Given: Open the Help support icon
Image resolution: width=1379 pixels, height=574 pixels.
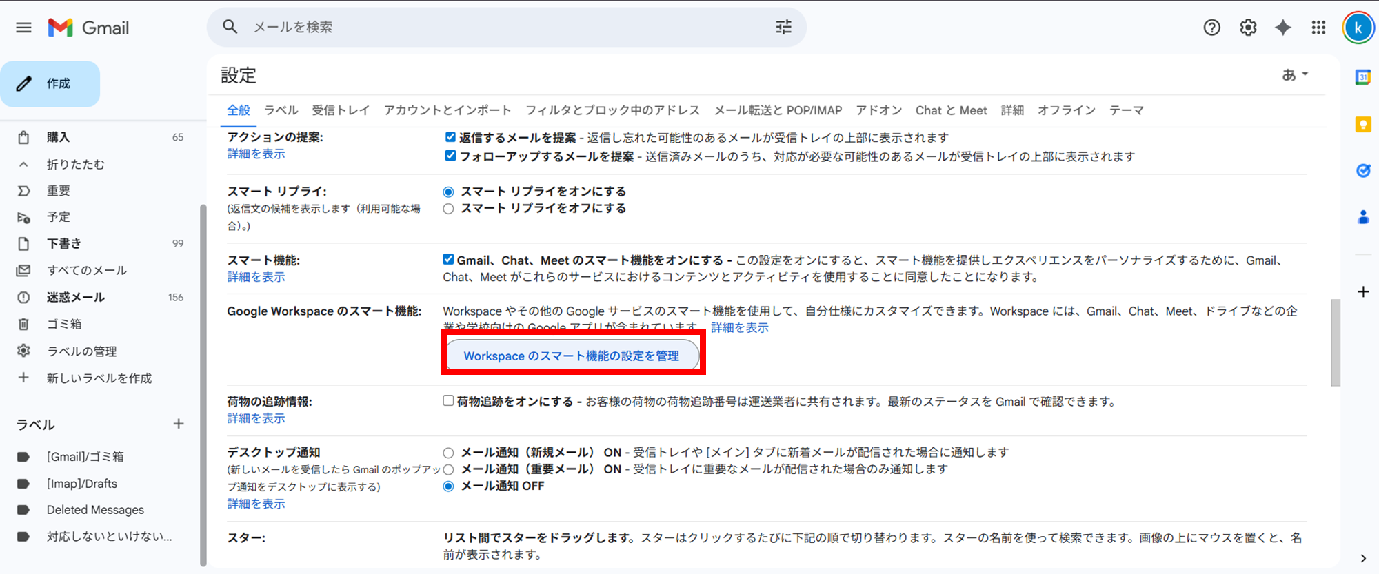Looking at the screenshot, I should point(1211,28).
